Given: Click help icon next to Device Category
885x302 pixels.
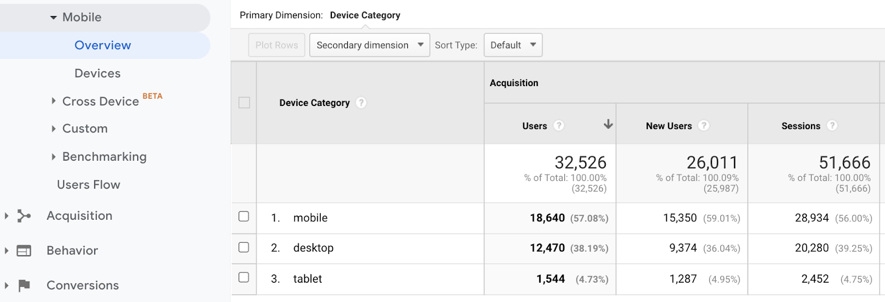Looking at the screenshot, I should click(361, 103).
